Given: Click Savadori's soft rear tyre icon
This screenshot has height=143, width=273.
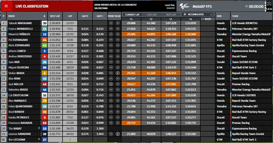Looking at the screenshot, I should pyautogui.click(x=118, y=134).
